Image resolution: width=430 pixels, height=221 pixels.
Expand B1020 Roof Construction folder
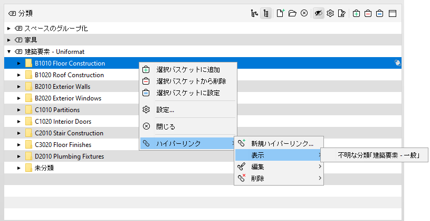tap(18, 75)
